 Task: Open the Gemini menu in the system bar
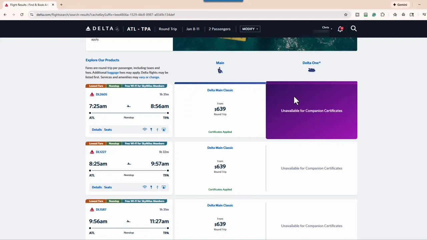coord(400,5)
